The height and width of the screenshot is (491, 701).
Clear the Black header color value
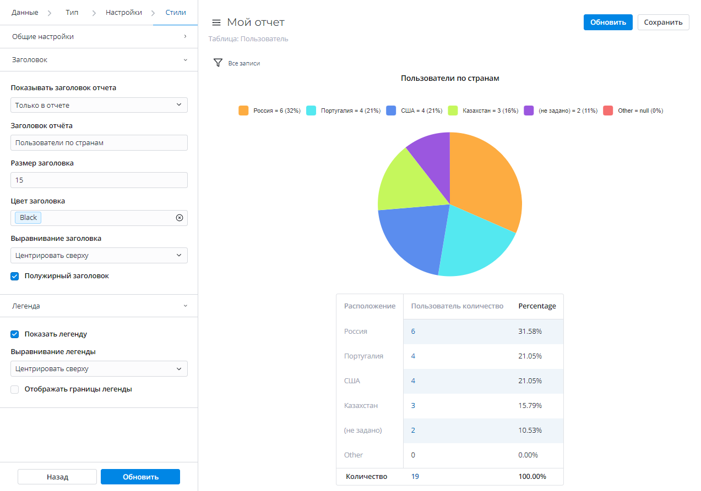pos(179,218)
